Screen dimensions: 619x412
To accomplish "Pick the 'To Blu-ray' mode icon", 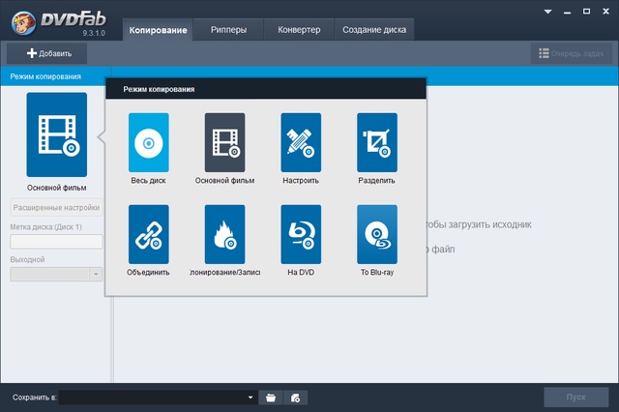I will [377, 234].
